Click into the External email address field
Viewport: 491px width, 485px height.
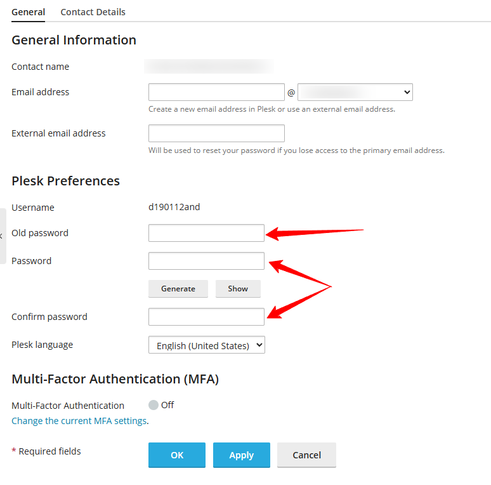tap(216, 133)
